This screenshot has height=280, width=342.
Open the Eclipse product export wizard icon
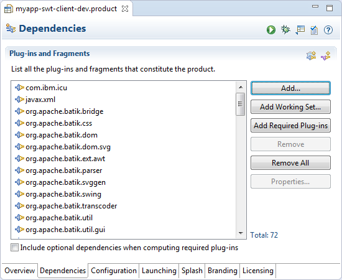(x=300, y=30)
